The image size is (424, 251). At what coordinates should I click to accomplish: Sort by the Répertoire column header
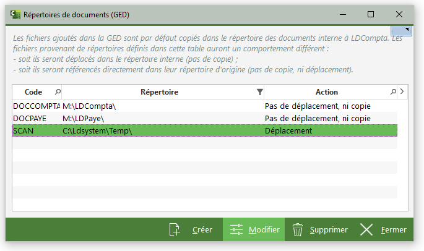click(x=159, y=92)
